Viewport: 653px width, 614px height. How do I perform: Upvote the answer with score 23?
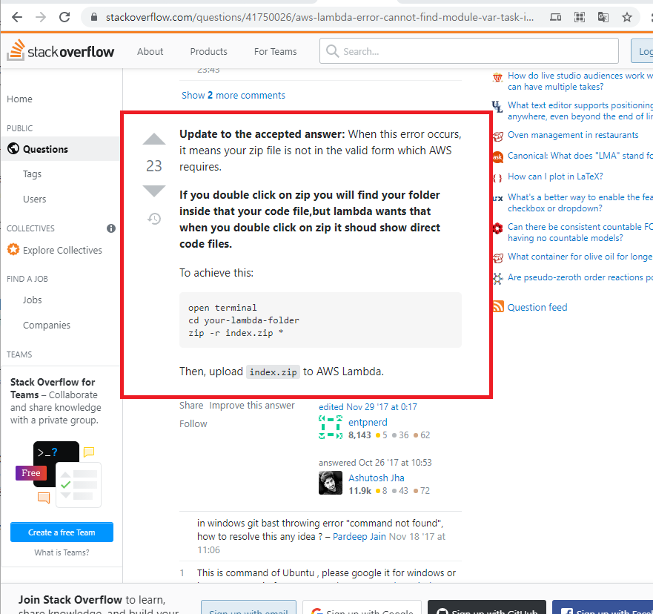[x=154, y=139]
